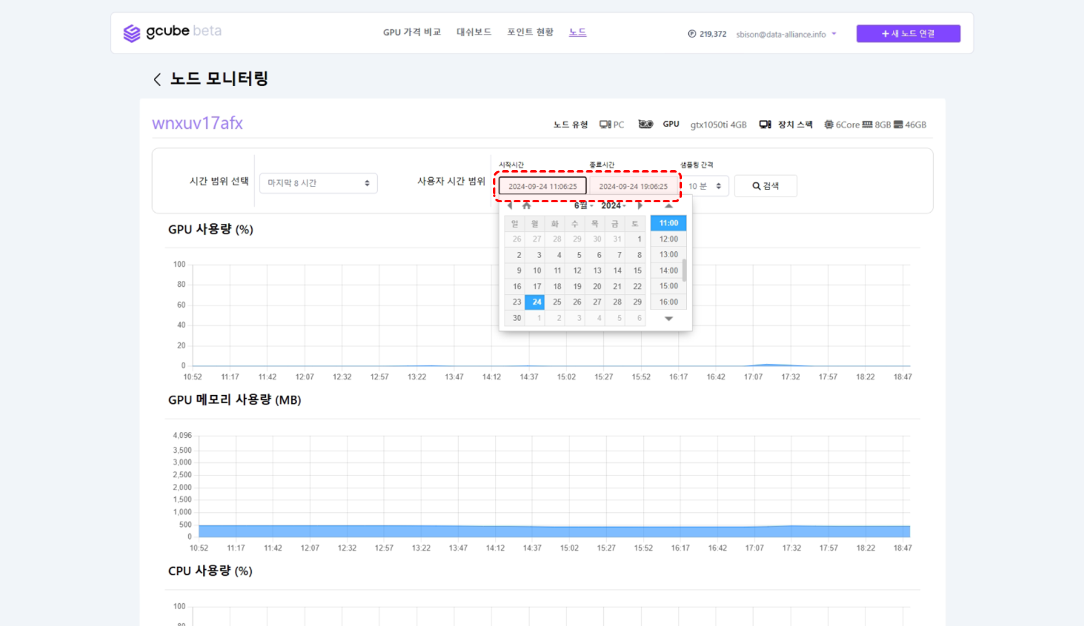Click the device spec monitor icon
The image size is (1084, 626).
point(765,124)
